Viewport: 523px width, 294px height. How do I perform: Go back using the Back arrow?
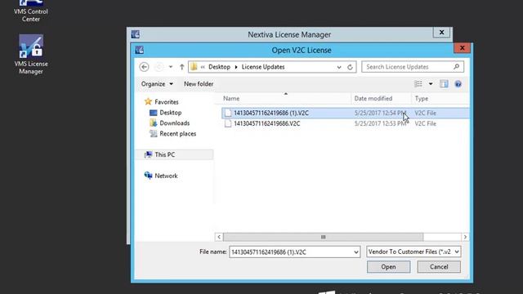click(x=144, y=67)
